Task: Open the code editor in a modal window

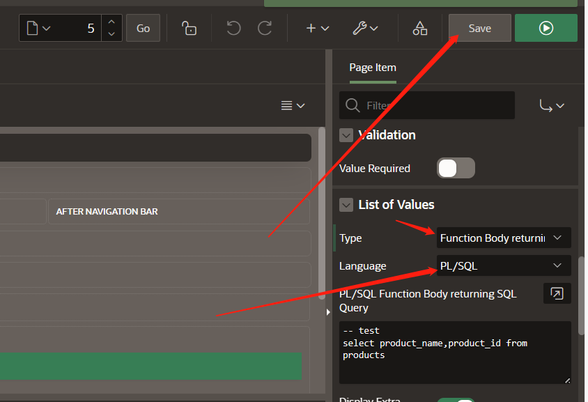Action: [557, 293]
